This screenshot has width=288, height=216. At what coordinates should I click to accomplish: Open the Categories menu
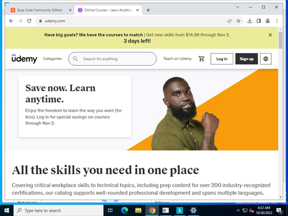coord(52,59)
